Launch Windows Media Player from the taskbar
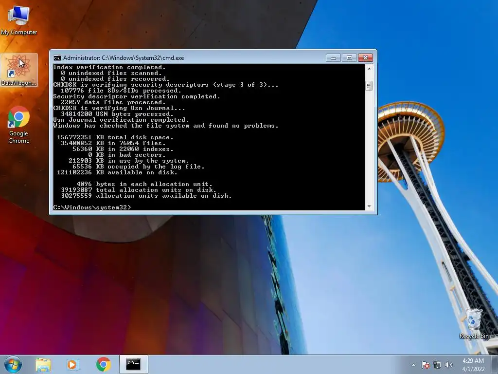The image size is (498, 374). click(x=72, y=364)
